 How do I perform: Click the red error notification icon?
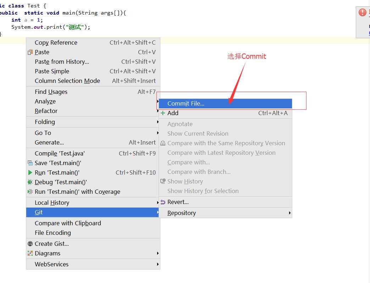coord(362,12)
